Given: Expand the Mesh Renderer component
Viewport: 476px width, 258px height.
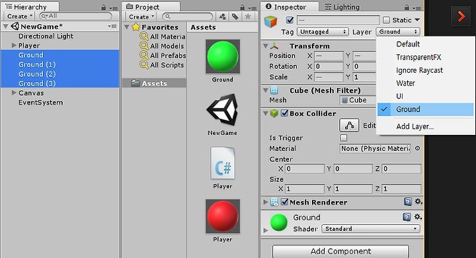Looking at the screenshot, I should [266, 202].
